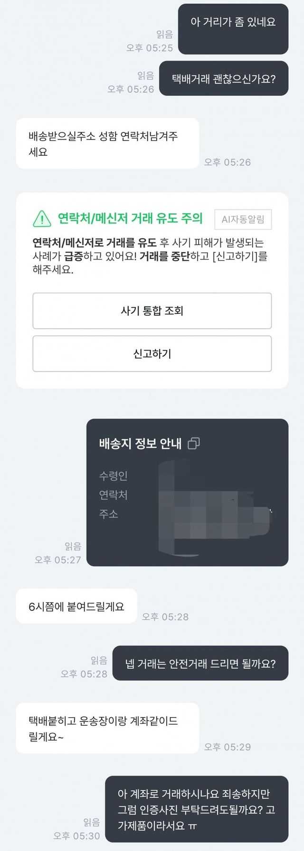Click the '연락처/메신저 거래 유도 주의' warning heading
This screenshot has width=304, height=851.
click(x=130, y=219)
